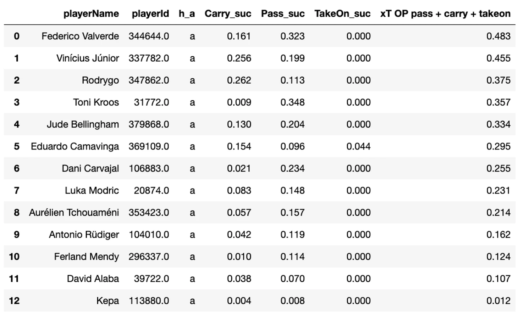Select the Pass_suc column header
The height and width of the screenshot is (315, 518).
tap(283, 14)
